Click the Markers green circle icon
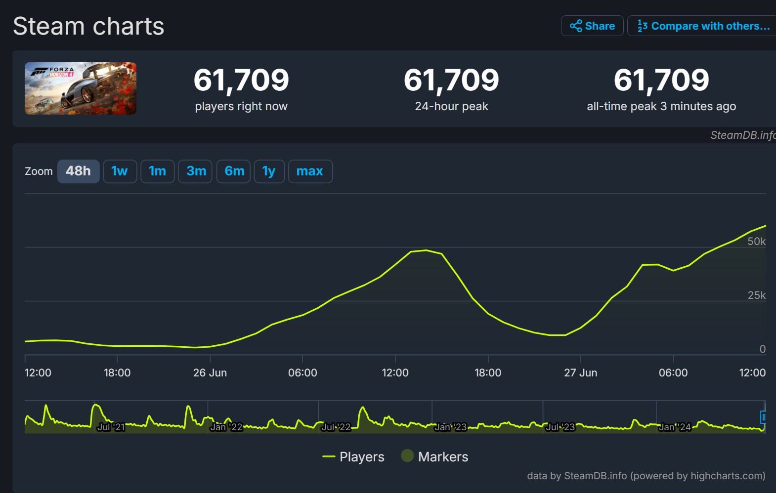This screenshot has width=776, height=493. tap(407, 455)
